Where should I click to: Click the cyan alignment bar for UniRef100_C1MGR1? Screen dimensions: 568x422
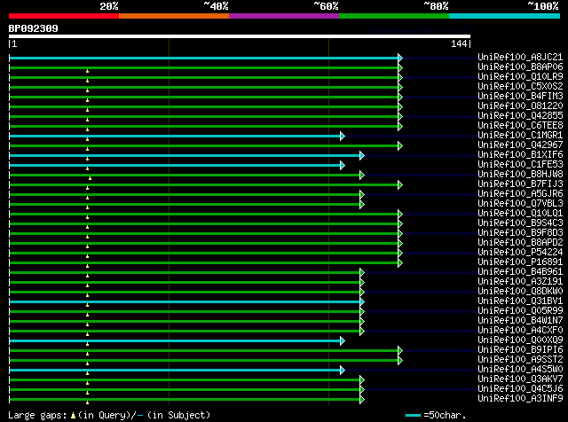[175, 136]
